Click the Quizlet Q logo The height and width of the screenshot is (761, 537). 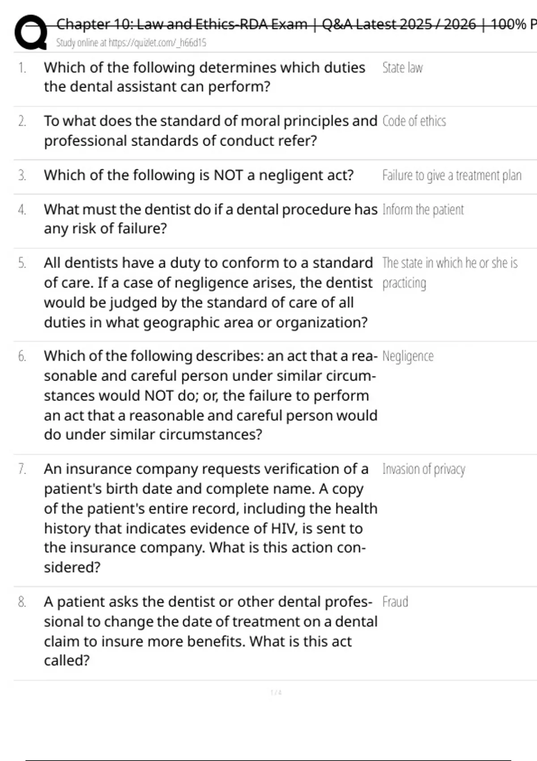[30, 32]
